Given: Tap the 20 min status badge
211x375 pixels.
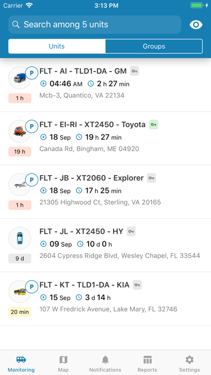Looking at the screenshot, I should pyautogui.click(x=19, y=312).
